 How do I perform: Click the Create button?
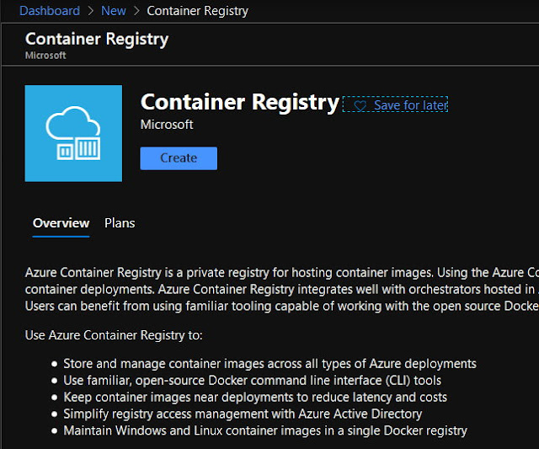[x=179, y=158]
